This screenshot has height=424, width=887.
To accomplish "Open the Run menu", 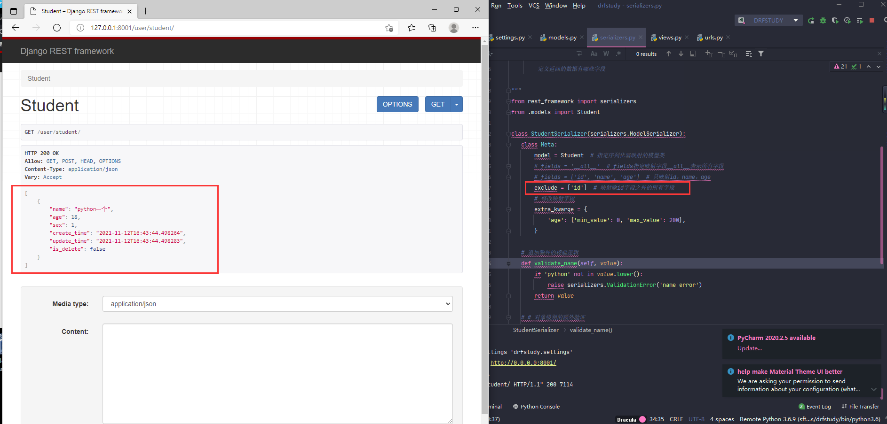I will 496,6.
